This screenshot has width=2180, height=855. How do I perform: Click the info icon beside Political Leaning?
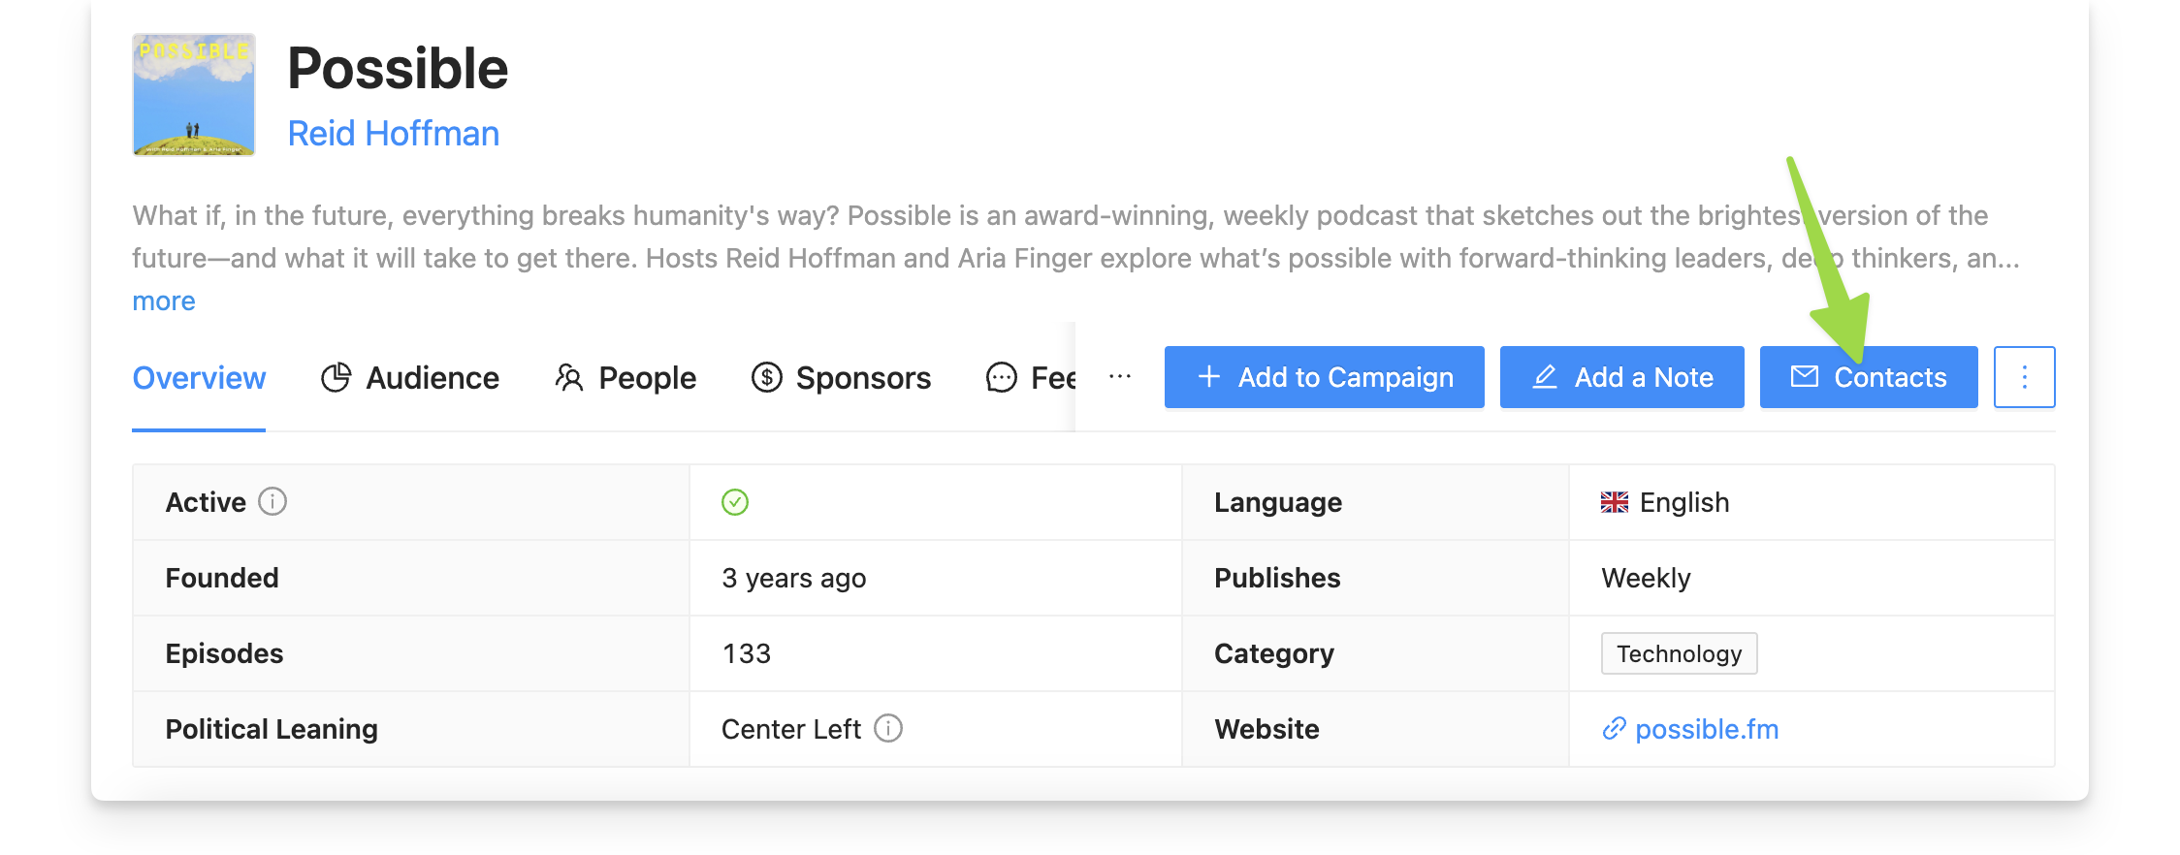click(x=889, y=728)
